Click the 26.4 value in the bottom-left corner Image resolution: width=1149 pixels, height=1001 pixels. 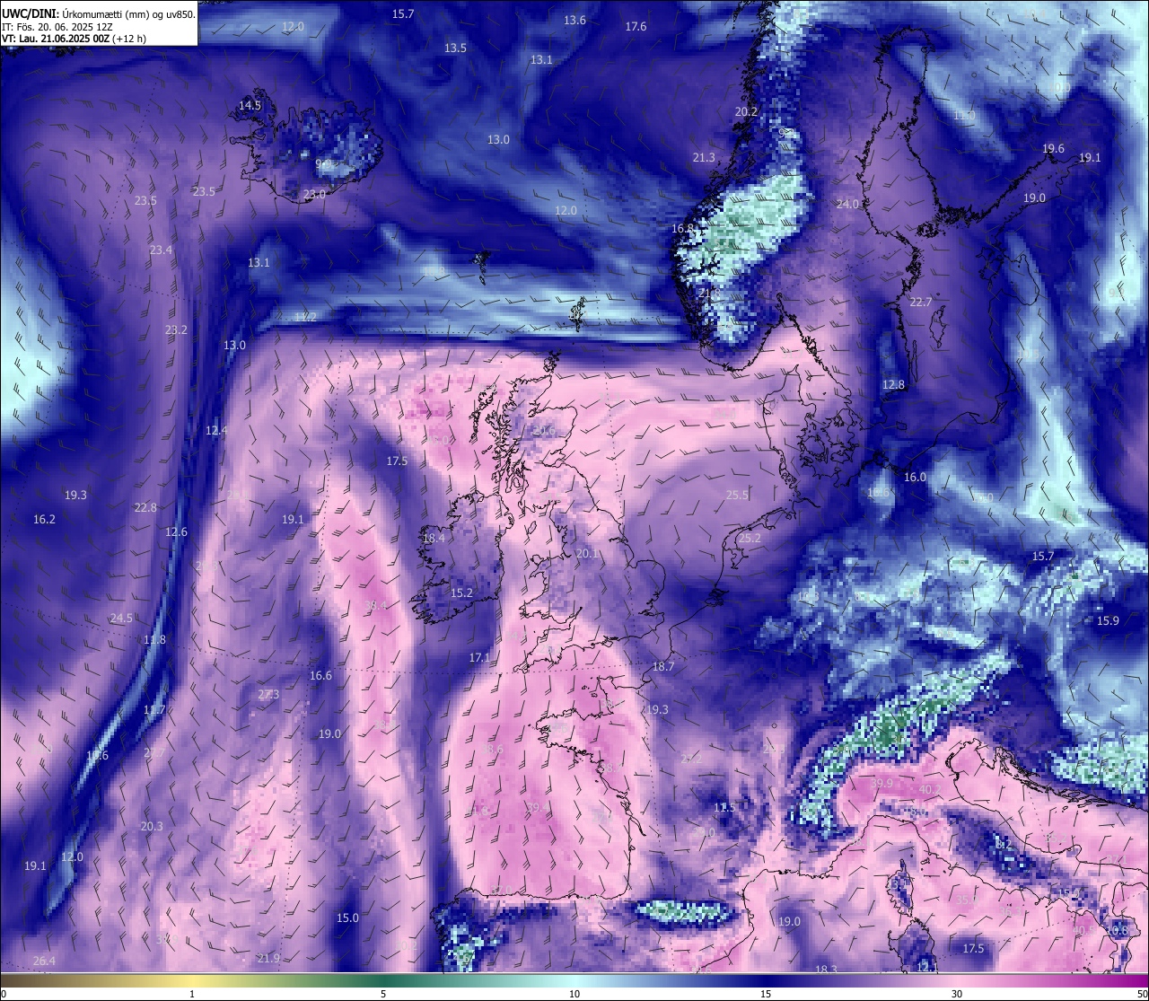click(x=44, y=961)
